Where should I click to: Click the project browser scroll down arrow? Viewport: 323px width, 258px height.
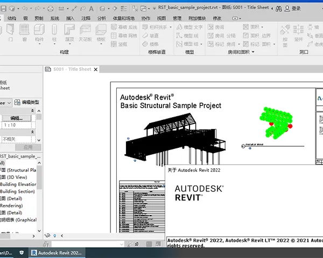point(39,231)
